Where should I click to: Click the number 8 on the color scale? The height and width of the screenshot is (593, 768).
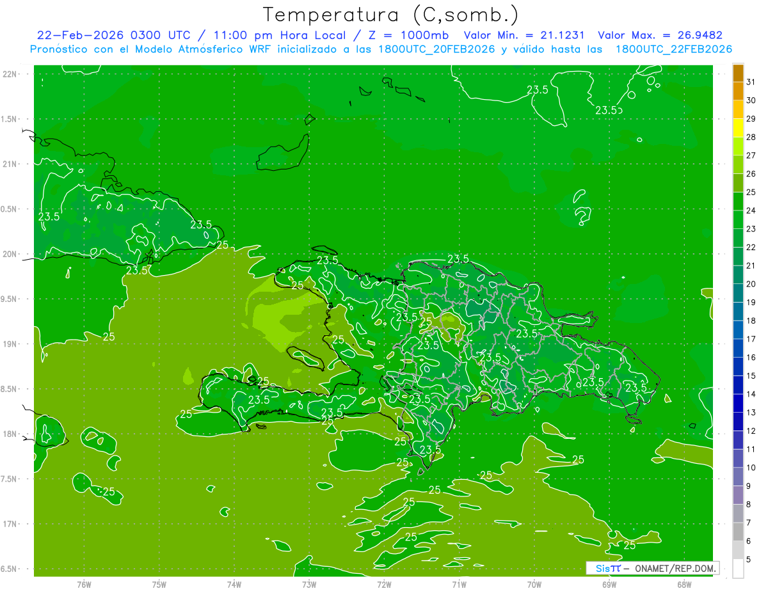(x=749, y=504)
